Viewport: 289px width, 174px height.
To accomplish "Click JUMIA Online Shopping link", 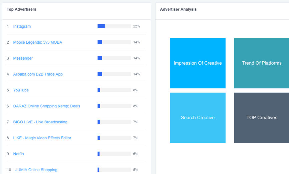I will (36, 170).
